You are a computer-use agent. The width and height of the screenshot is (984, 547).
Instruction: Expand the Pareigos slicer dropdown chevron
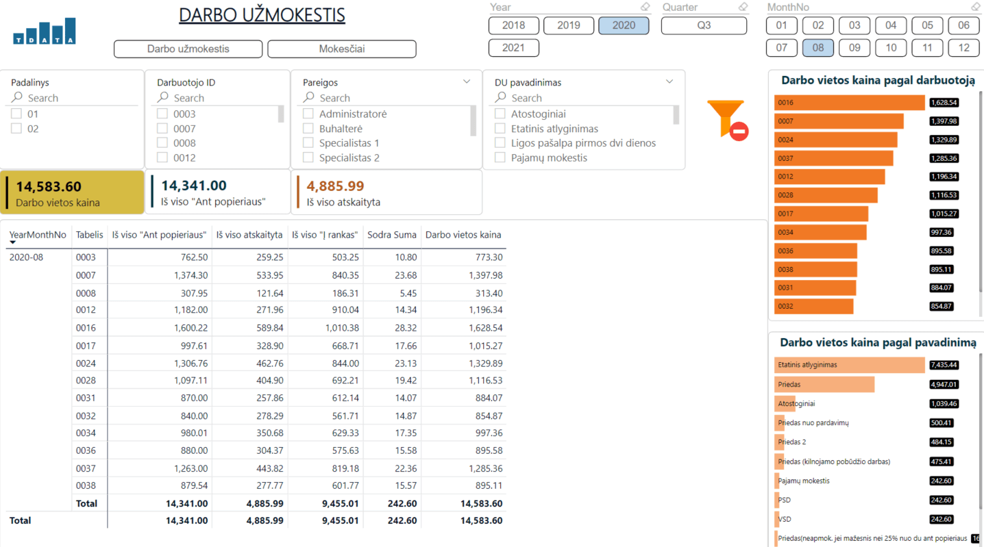click(467, 81)
